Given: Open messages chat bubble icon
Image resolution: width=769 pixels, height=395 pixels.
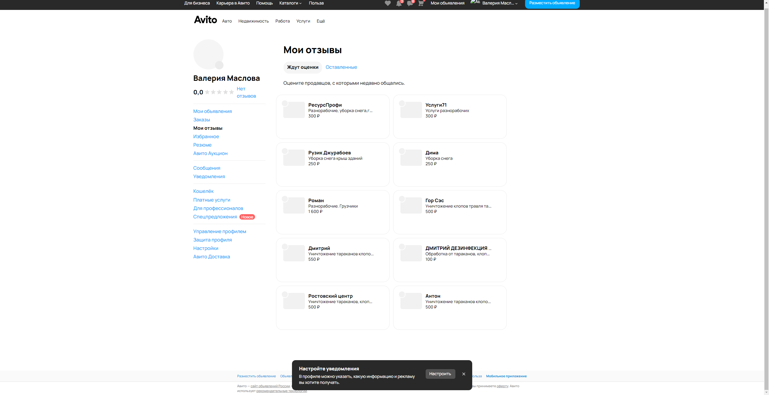Looking at the screenshot, I should [x=410, y=3].
